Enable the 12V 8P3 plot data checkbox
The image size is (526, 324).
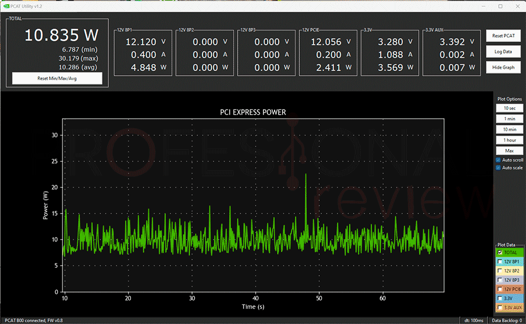(x=500, y=280)
